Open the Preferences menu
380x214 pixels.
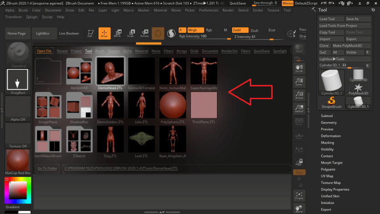click(208, 10)
